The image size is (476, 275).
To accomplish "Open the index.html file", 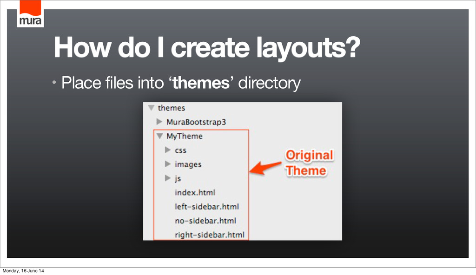I will tap(195, 192).
